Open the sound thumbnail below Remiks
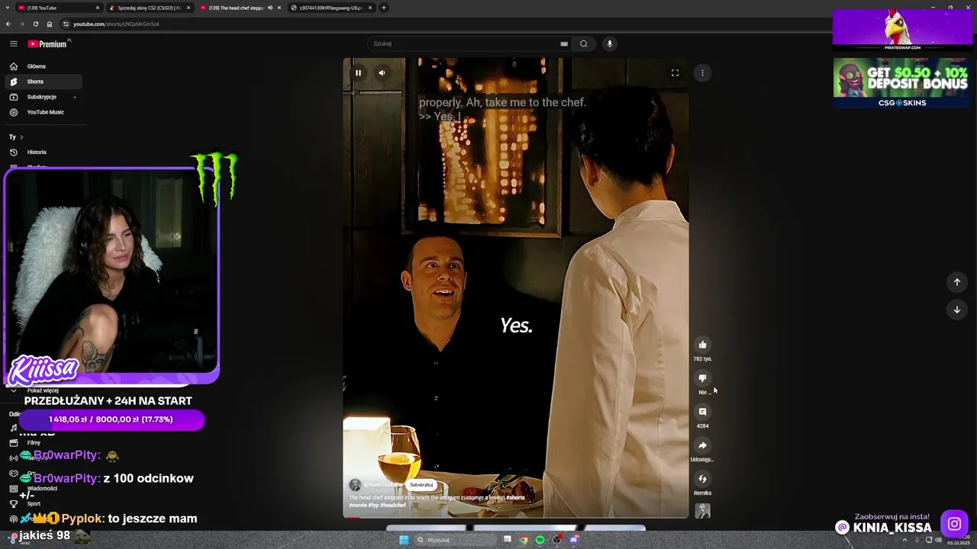Screen dimensions: 977x549 pyautogui.click(x=702, y=511)
